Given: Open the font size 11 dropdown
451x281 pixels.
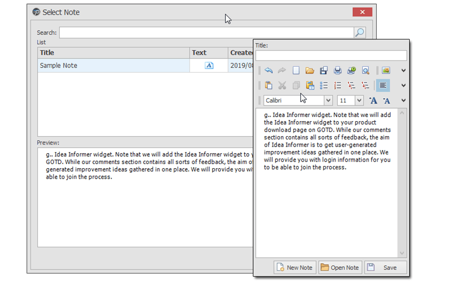Looking at the screenshot, I should [x=359, y=100].
